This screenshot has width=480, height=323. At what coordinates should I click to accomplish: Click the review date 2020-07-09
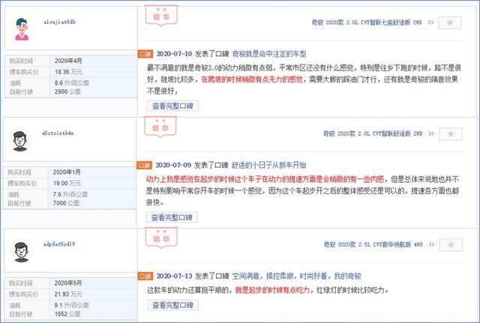pos(173,165)
